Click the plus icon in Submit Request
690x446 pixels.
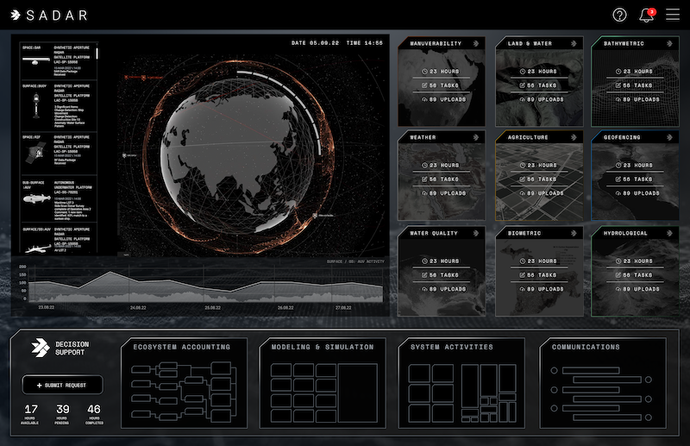[x=39, y=386]
